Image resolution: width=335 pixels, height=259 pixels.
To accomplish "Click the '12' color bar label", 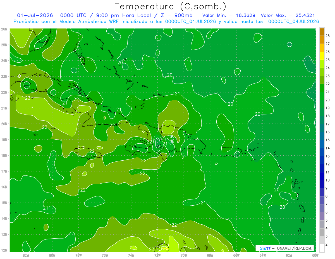I will point(328,164).
